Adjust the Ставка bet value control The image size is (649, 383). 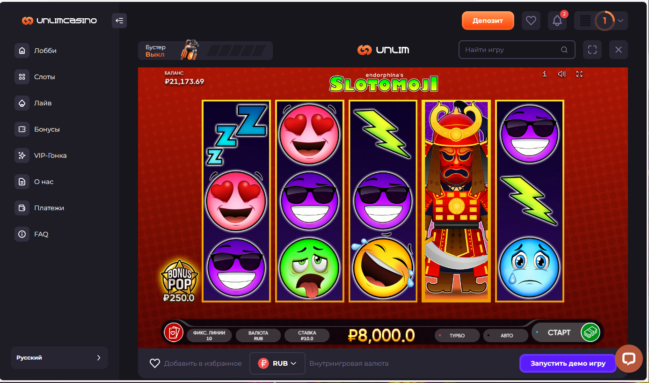(307, 336)
